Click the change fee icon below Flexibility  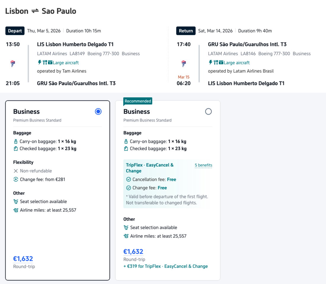[x=16, y=179]
